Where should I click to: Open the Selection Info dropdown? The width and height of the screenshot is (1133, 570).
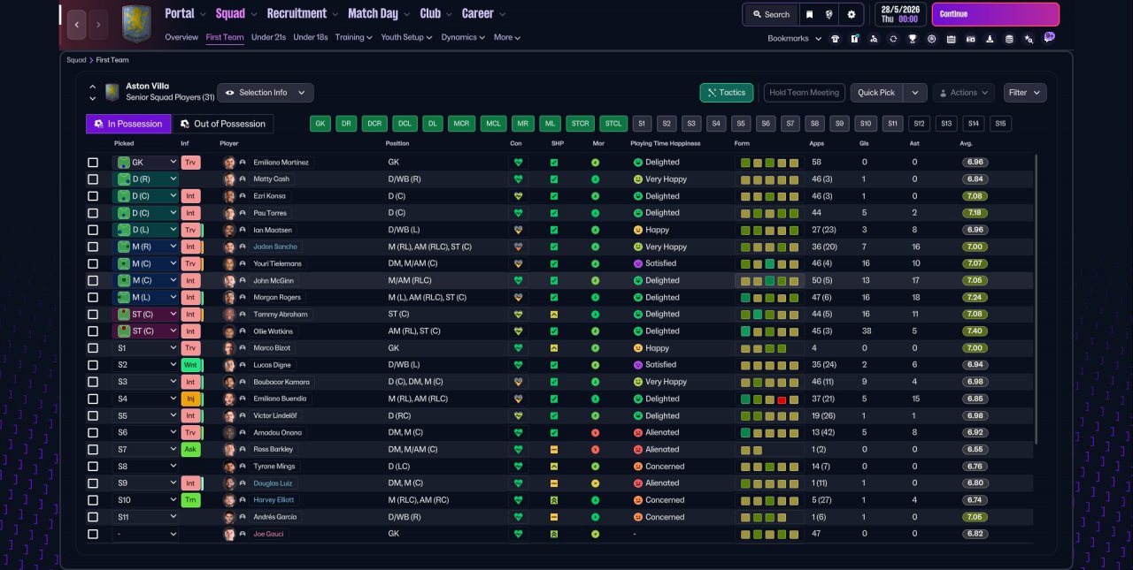pyautogui.click(x=265, y=93)
